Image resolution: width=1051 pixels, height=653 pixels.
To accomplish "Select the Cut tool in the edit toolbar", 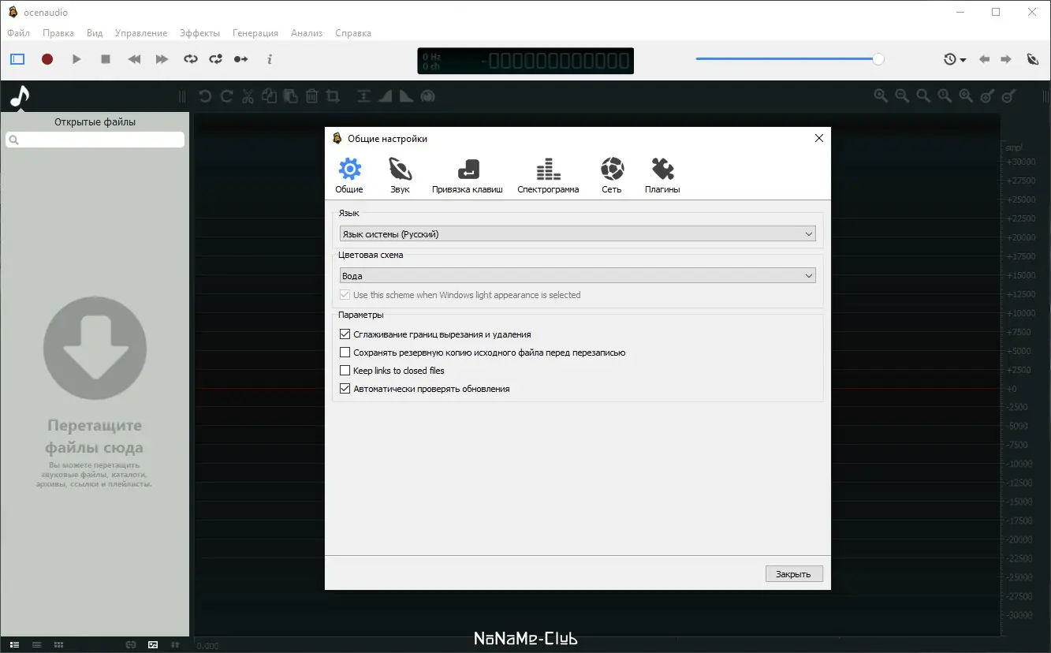I will point(247,95).
